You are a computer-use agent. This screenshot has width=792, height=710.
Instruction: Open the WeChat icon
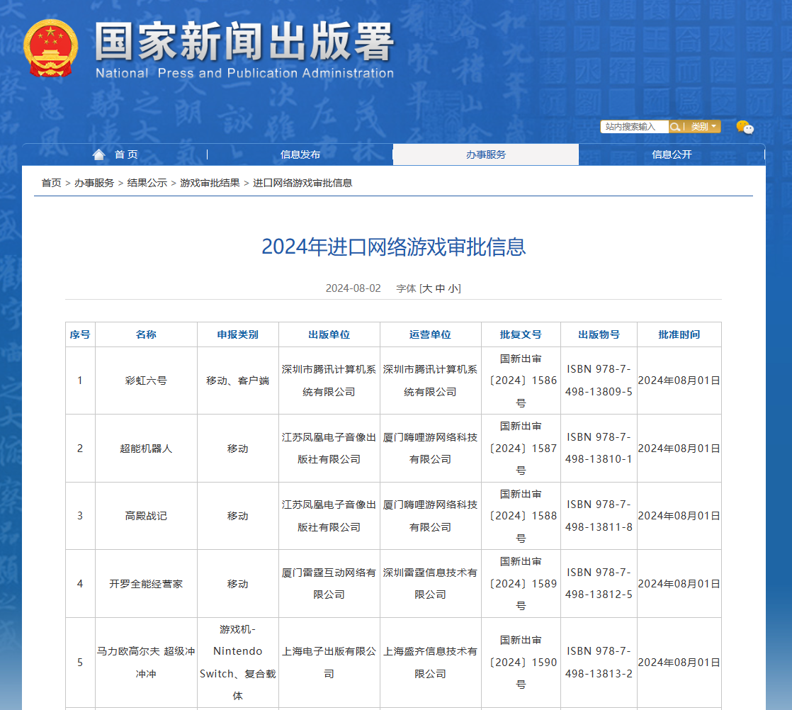click(x=745, y=127)
